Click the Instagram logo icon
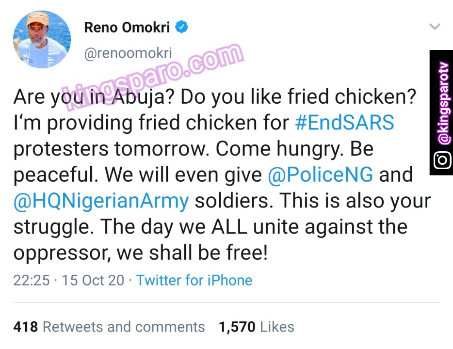This screenshot has width=453, height=349. pos(442,160)
